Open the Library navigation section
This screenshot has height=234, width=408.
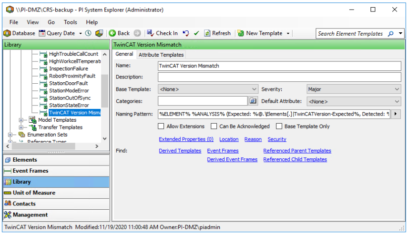tap(56, 182)
